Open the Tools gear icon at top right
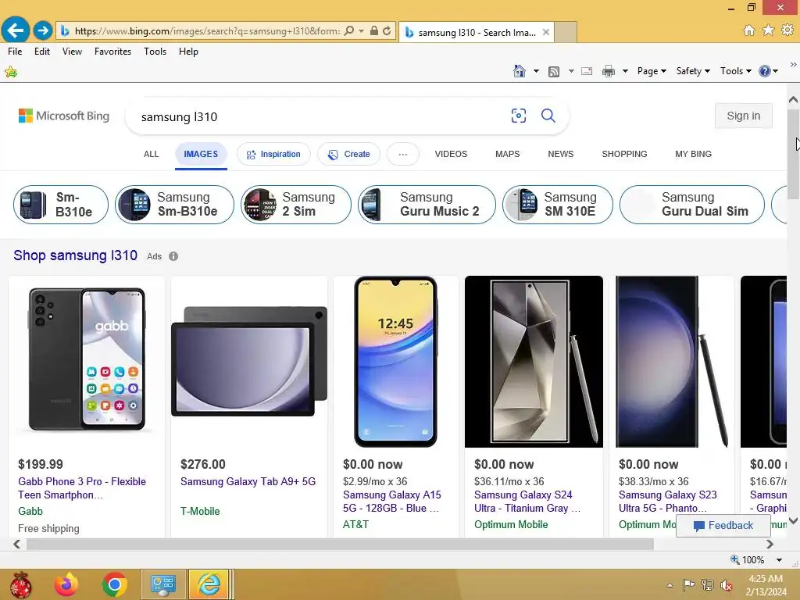The height and width of the screenshot is (600, 800). [x=787, y=30]
